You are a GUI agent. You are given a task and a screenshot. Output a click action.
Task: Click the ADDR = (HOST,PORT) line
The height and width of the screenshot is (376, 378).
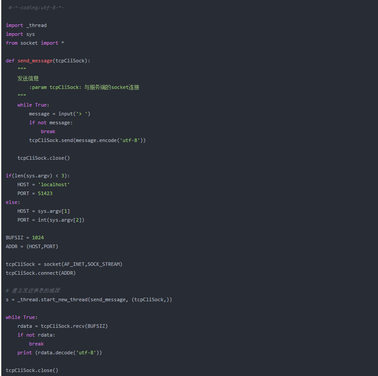pos(32,246)
